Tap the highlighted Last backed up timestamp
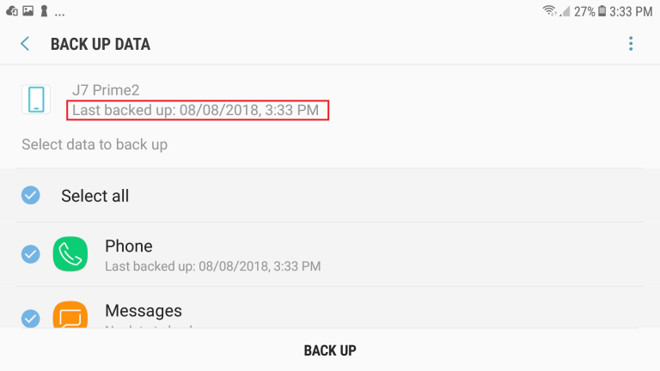The width and height of the screenshot is (660, 371). [196, 110]
